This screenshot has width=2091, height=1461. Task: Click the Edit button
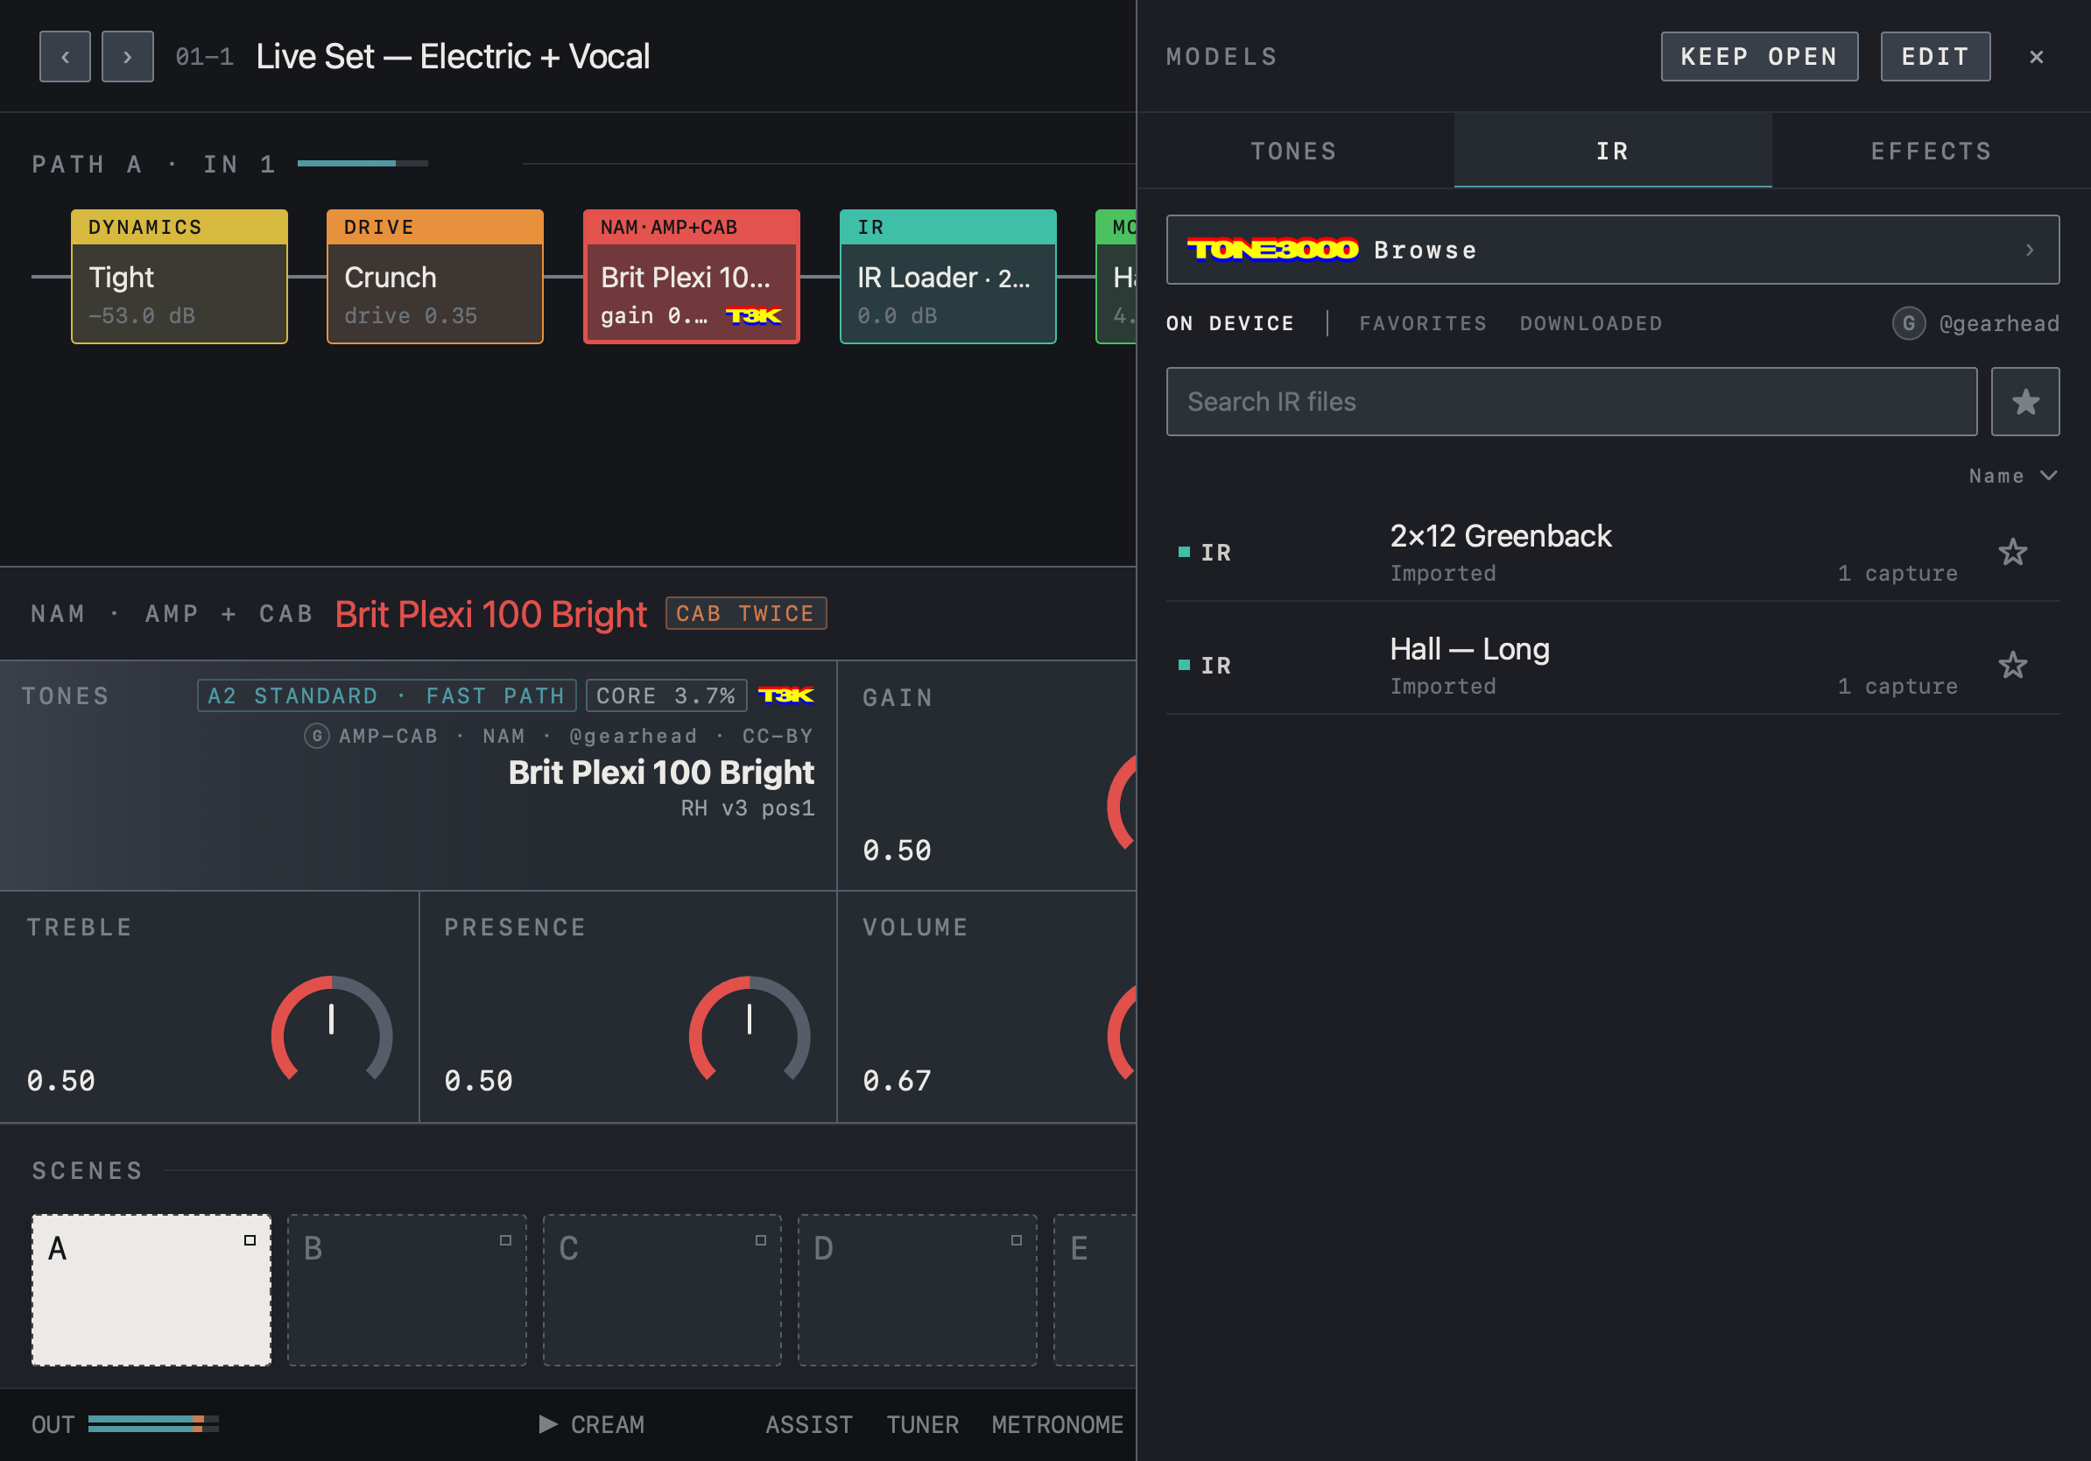coord(1935,56)
